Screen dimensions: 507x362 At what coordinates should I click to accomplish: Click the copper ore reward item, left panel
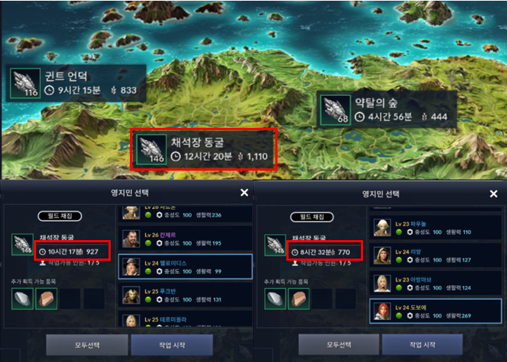46,298
